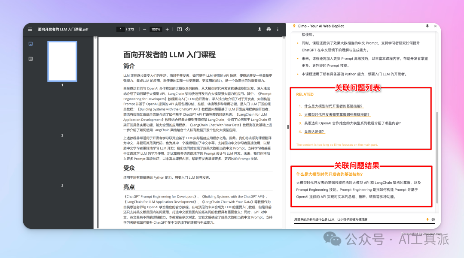Click the total pages count 373

click(x=131, y=29)
